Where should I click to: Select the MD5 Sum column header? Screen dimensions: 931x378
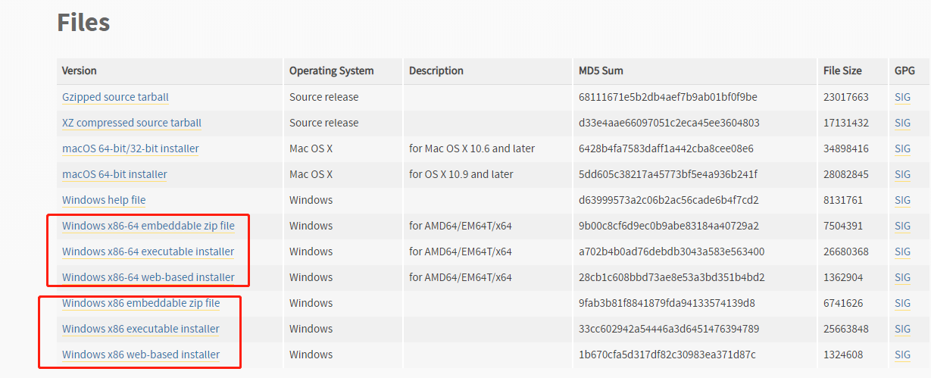coord(601,70)
